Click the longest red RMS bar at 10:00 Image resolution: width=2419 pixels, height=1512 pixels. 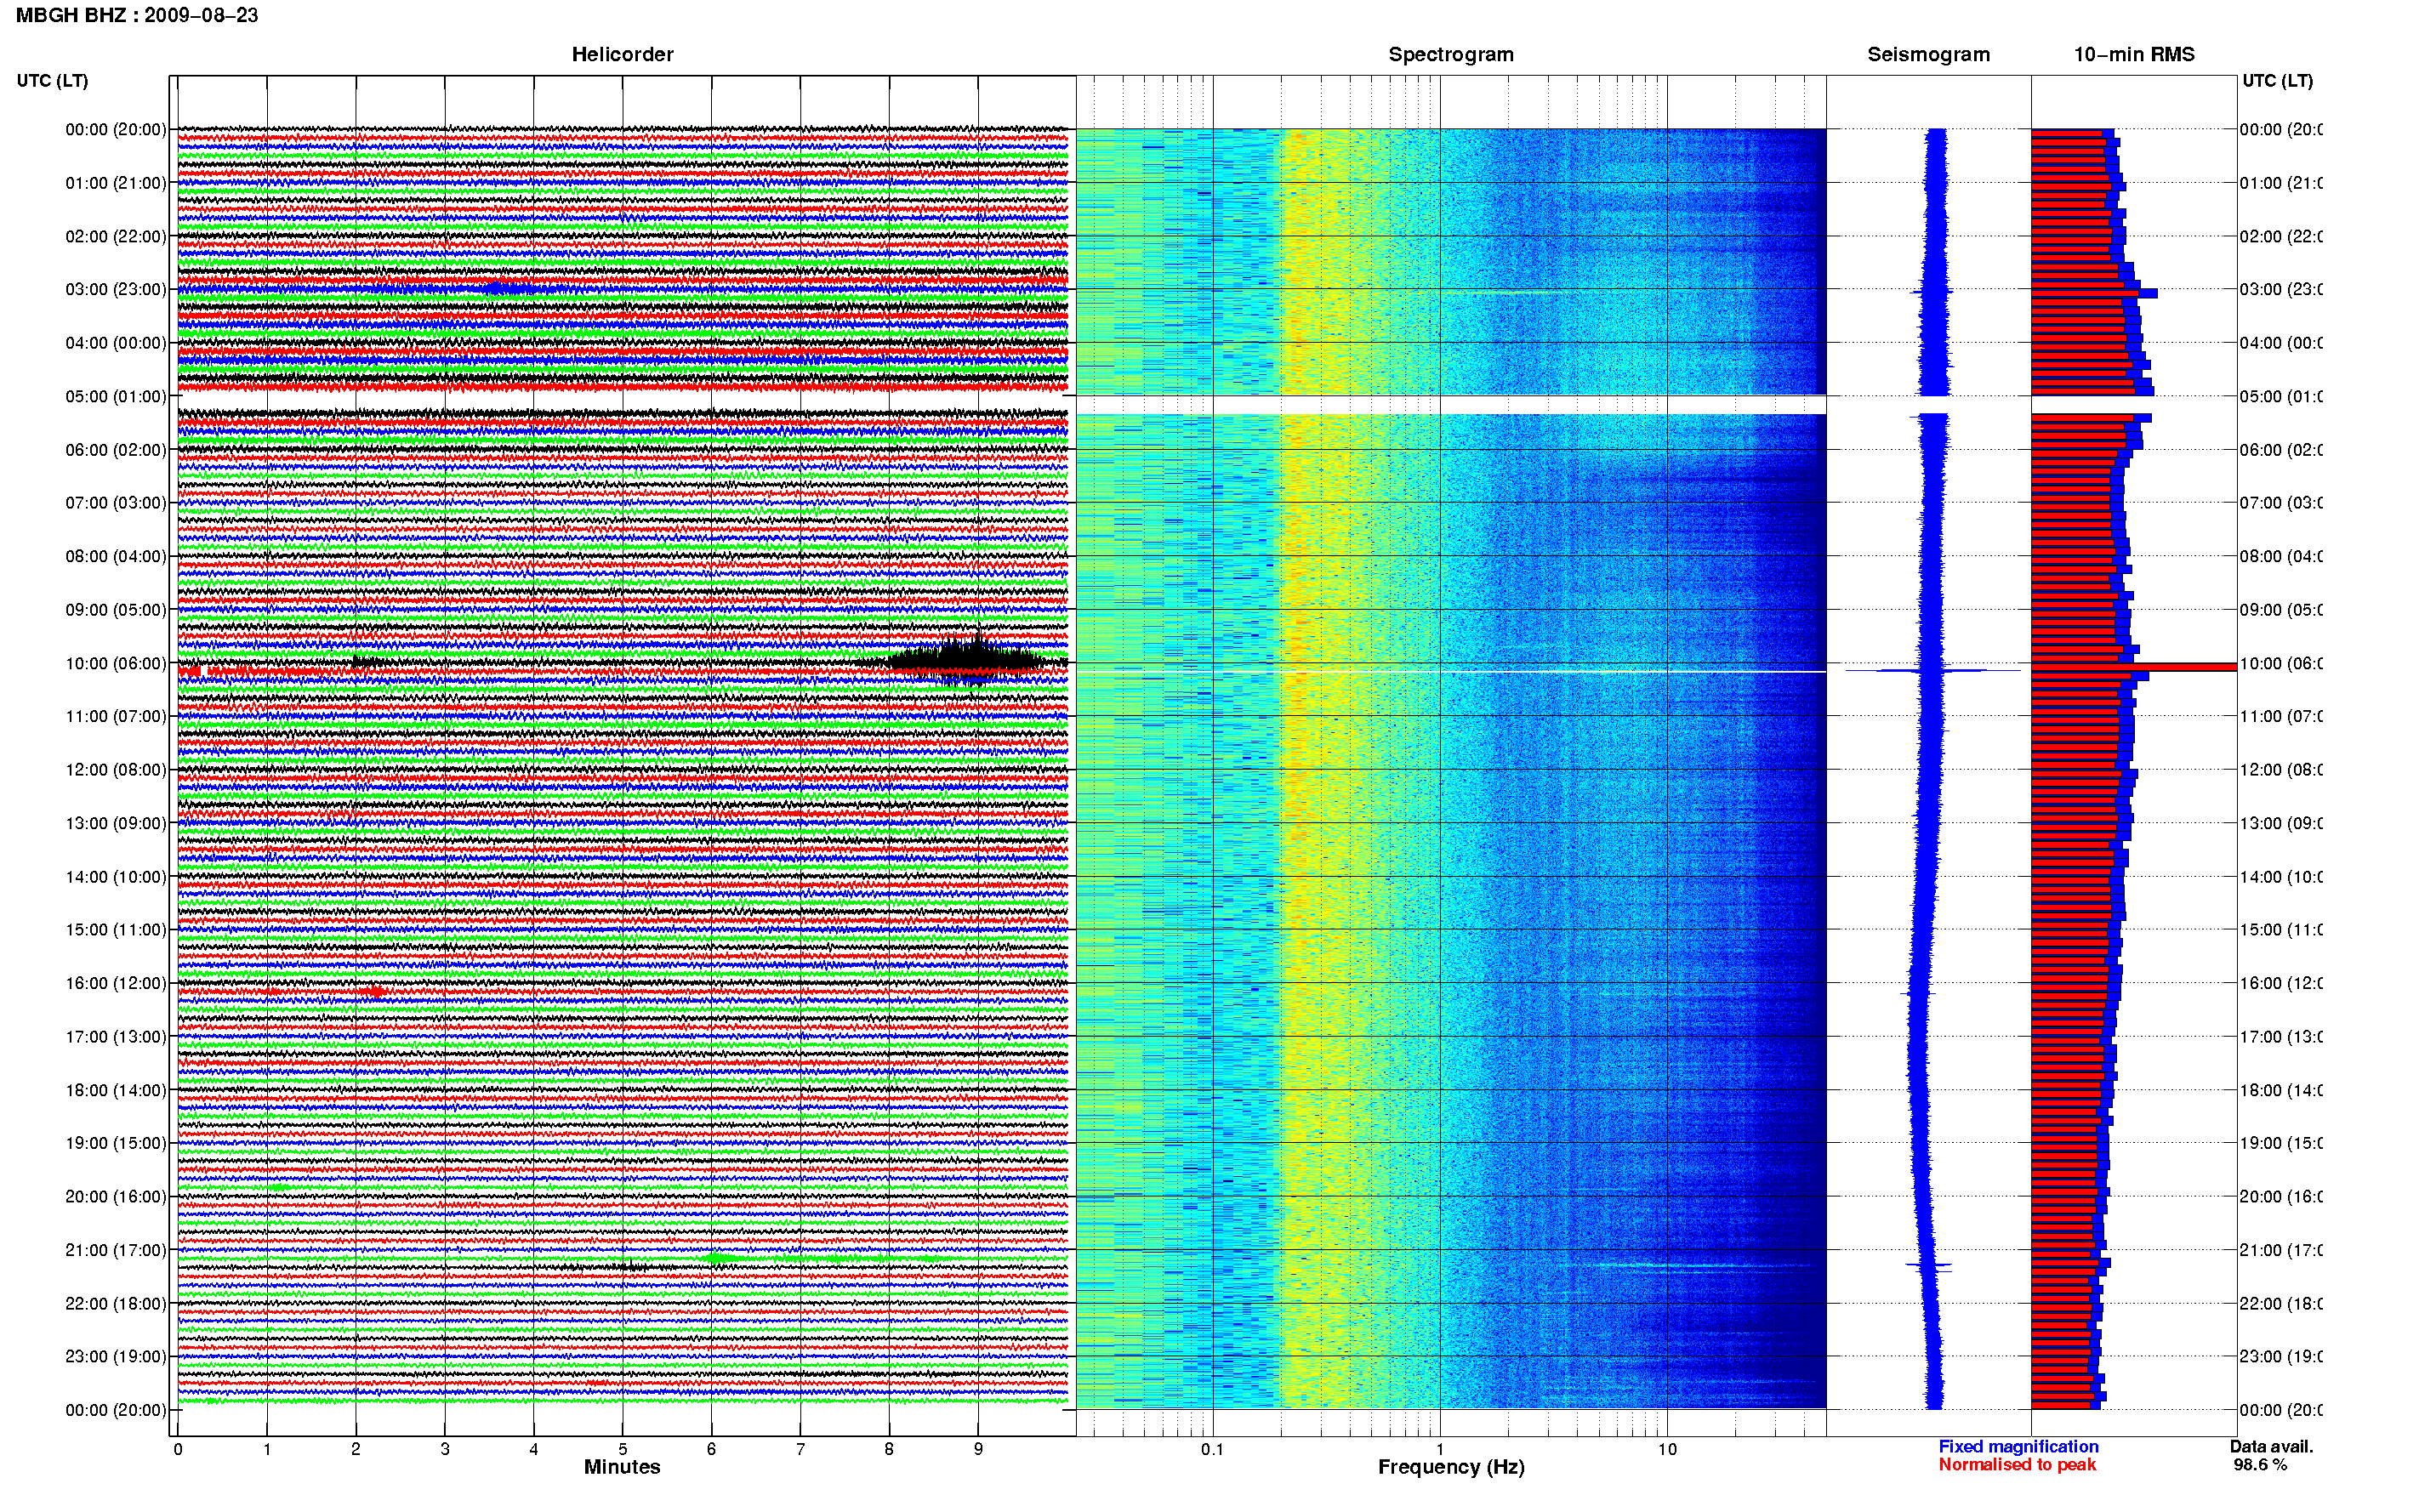coord(2133,667)
